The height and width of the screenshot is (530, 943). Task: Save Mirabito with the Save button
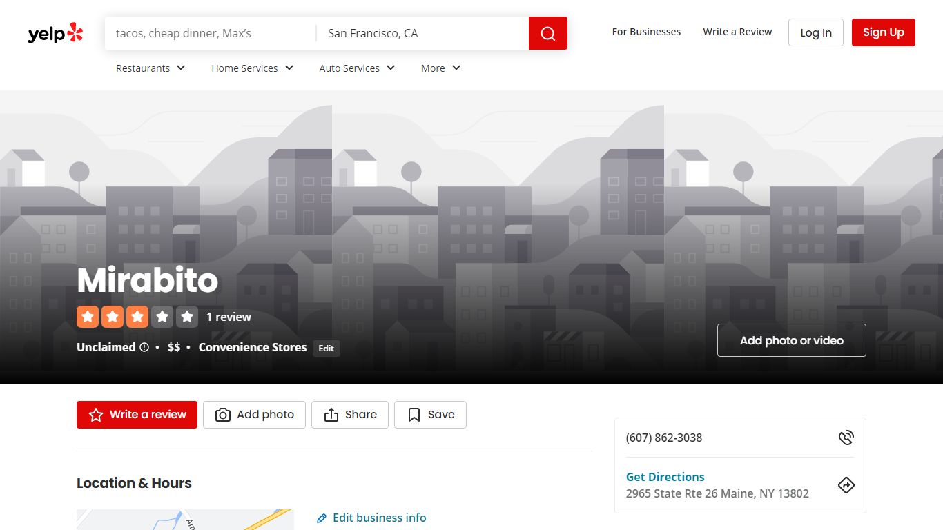point(430,415)
